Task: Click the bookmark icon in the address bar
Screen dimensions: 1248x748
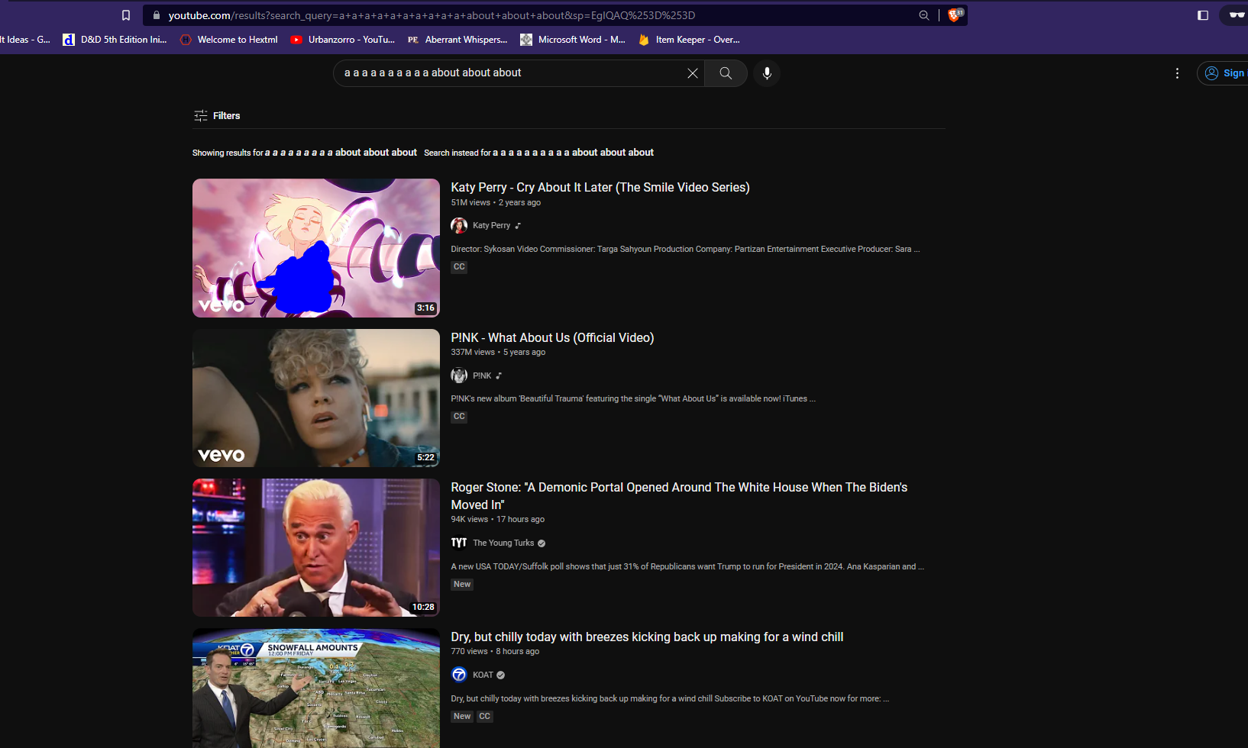Action: click(x=125, y=15)
